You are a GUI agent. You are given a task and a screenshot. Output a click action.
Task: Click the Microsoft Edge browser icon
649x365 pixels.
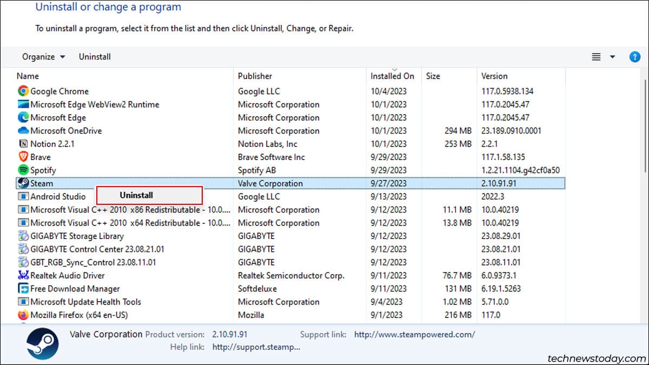click(x=23, y=117)
